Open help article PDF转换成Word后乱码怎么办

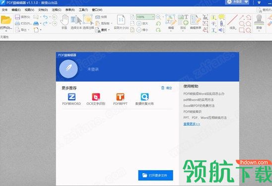[204, 93]
